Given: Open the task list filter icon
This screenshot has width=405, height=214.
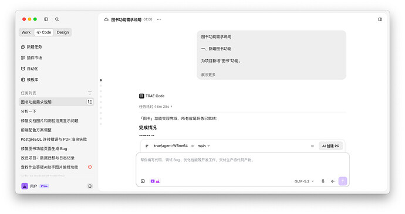Looking at the screenshot, I should (x=90, y=93).
